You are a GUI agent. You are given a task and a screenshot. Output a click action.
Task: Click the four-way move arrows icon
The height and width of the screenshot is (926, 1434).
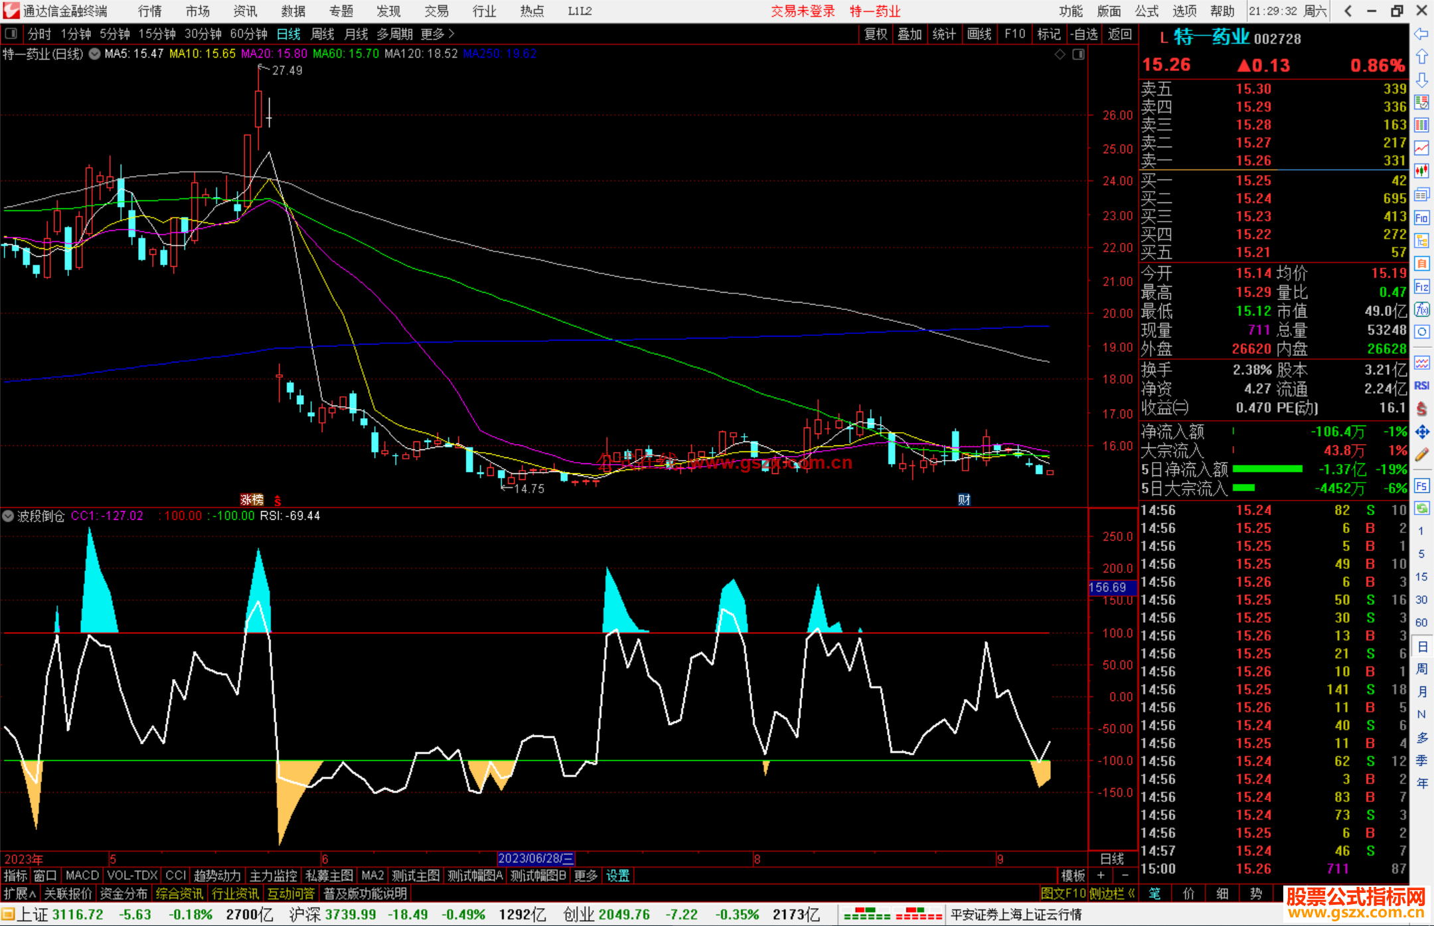[1421, 432]
